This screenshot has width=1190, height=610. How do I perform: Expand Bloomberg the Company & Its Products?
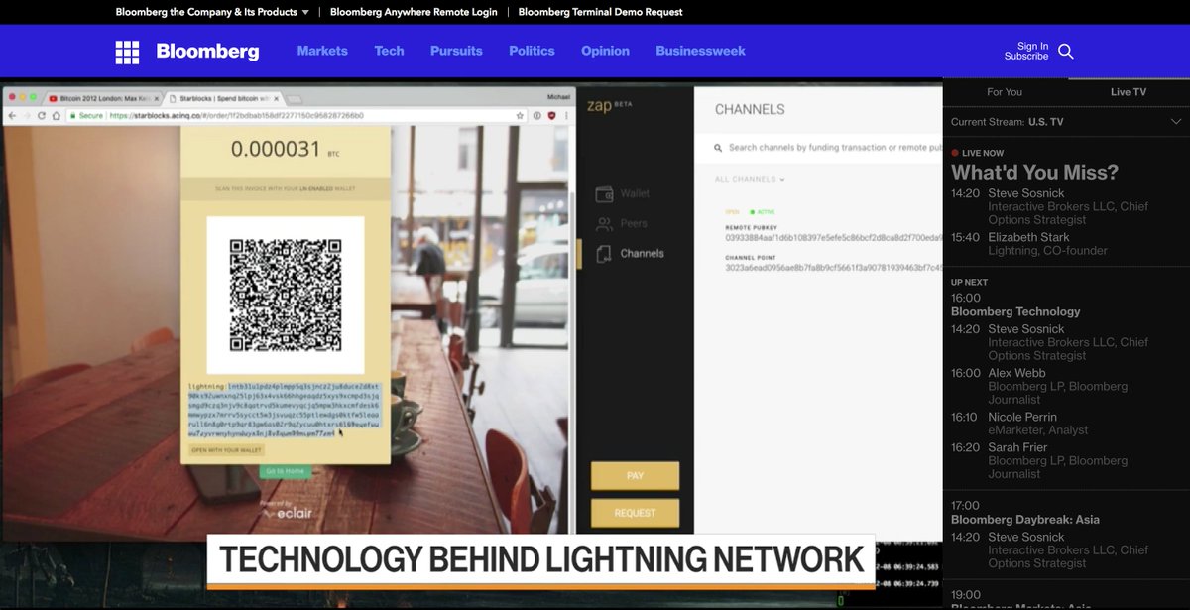tap(212, 12)
